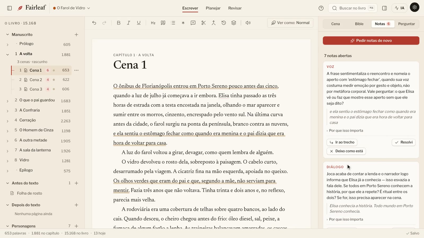Focus the Buscar no livro search field
Viewport: 424px width, 238px height.
click(x=353, y=8)
